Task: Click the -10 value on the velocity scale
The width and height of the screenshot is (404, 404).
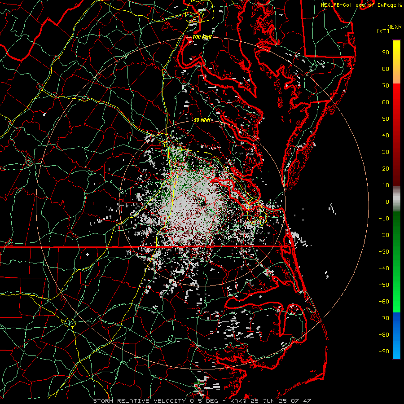Action: point(384,219)
